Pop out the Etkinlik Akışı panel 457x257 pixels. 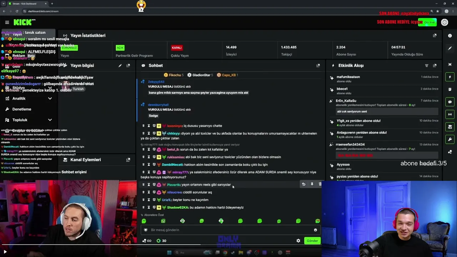pyautogui.click(x=435, y=66)
